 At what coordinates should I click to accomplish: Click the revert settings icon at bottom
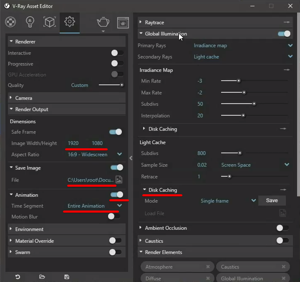18,277
